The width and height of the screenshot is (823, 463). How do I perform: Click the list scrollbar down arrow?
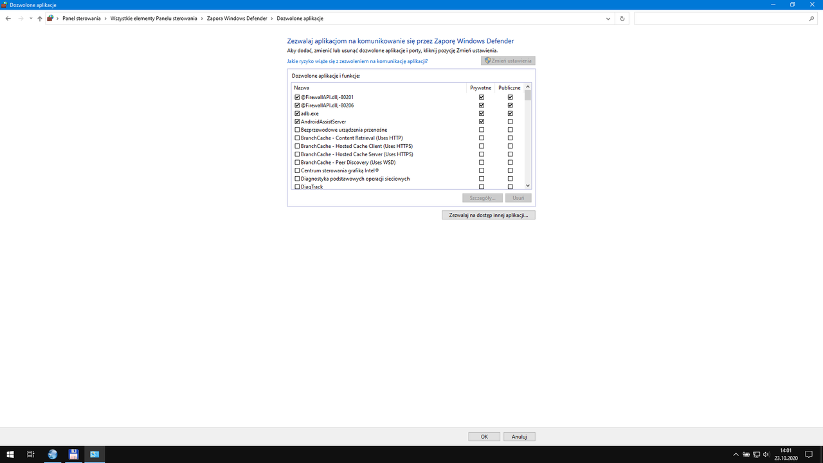tap(528, 185)
